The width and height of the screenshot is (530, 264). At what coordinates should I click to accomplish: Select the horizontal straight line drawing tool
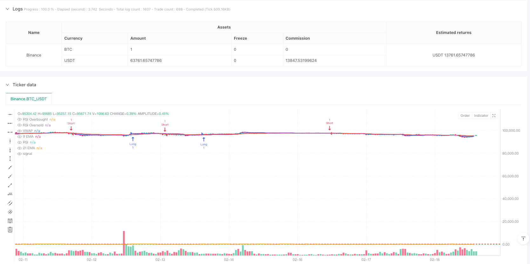click(10, 114)
